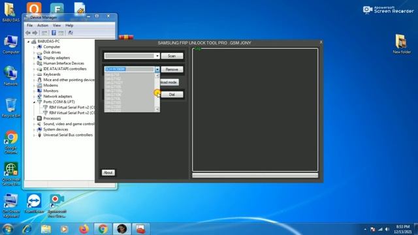Open the View menu in Device Manager
Screen dimensions: 418x235
pos(57,25)
